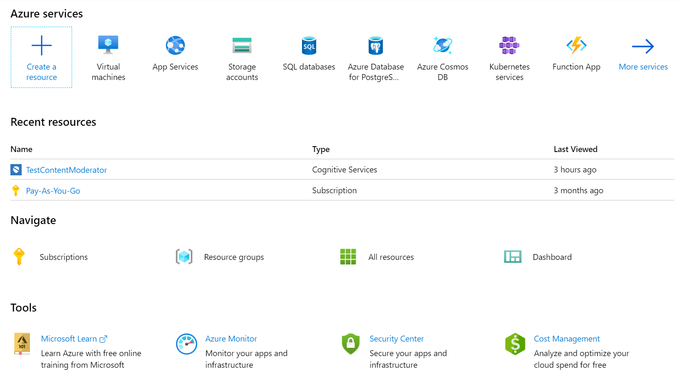This screenshot has height=384, width=684.
Task: Click the Subscription type cell
Action: [335, 190]
